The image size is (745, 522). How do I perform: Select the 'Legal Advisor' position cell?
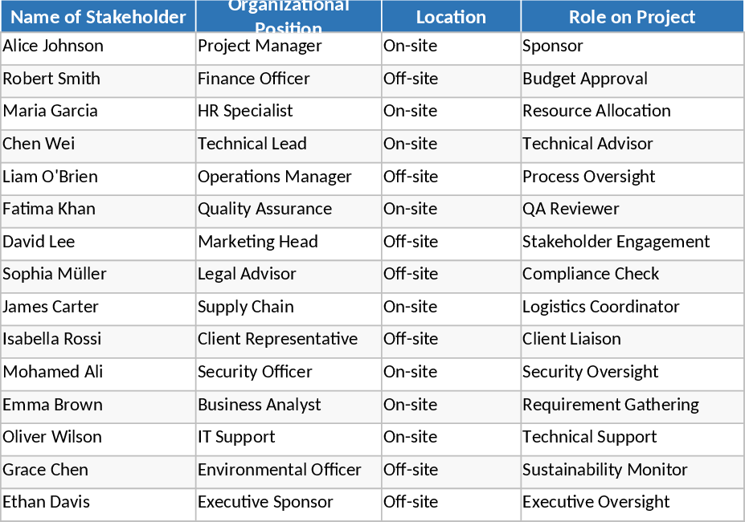coord(289,275)
